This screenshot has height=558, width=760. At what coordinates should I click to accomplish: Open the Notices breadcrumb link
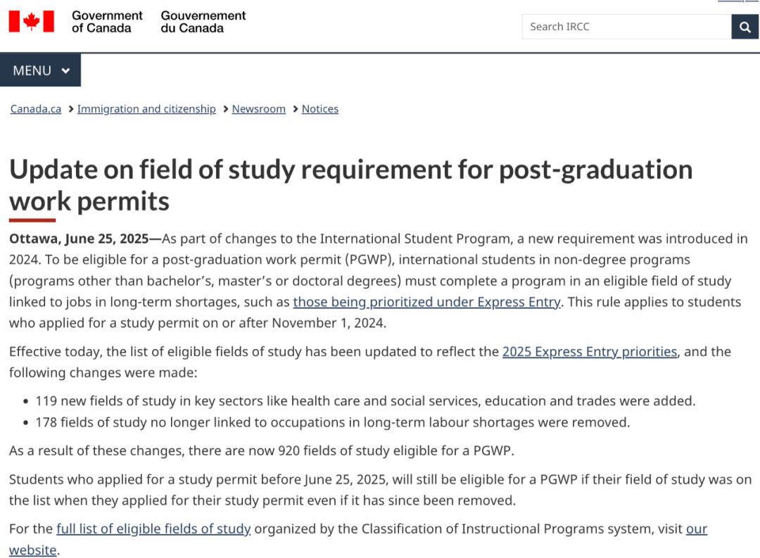[320, 109]
